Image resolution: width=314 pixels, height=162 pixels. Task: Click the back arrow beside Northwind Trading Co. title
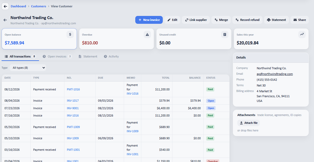point(5,20)
